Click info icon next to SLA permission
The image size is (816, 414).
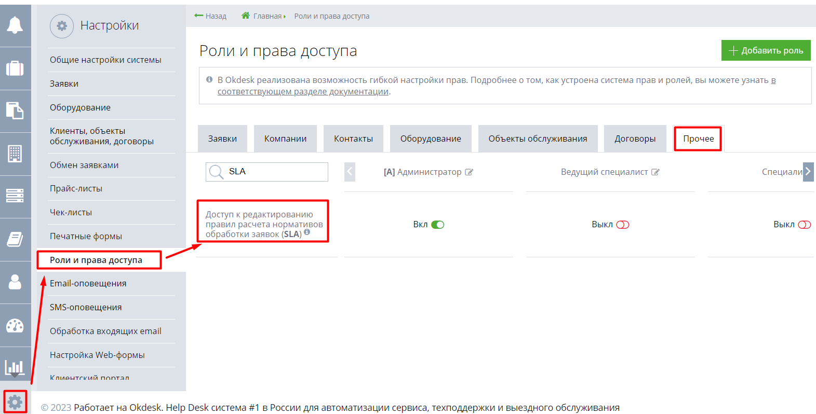[307, 232]
